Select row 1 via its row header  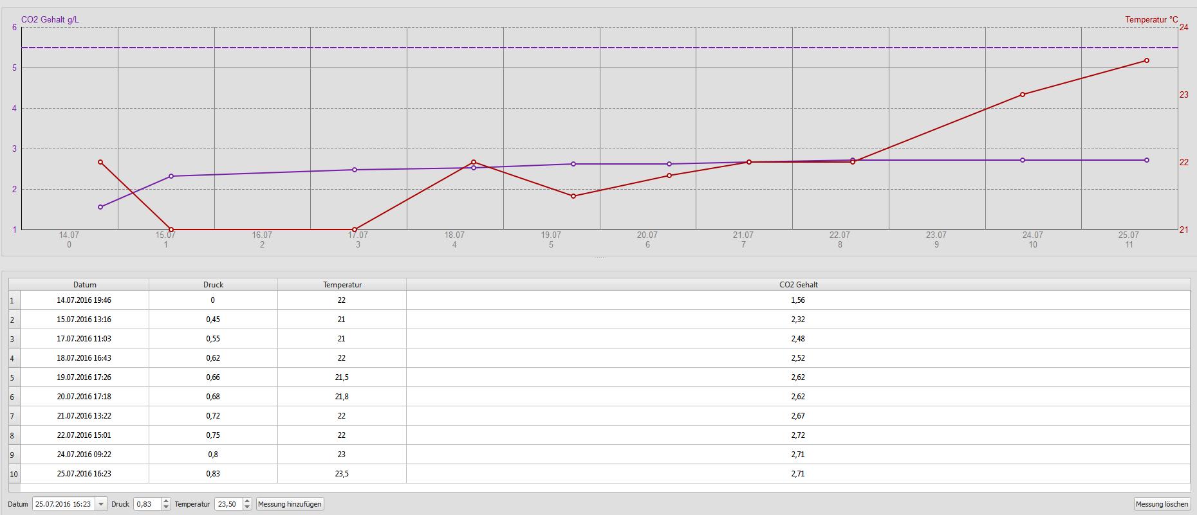pos(14,300)
